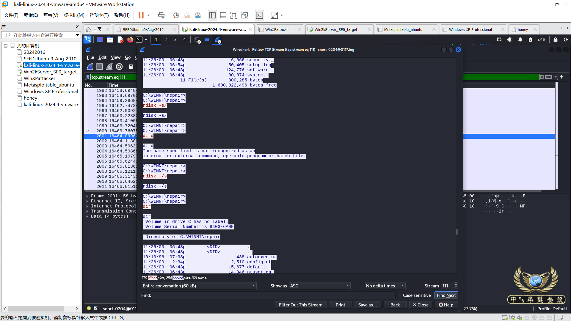Click the Filter Out This Stream button
The image size is (571, 321).
pos(300,305)
